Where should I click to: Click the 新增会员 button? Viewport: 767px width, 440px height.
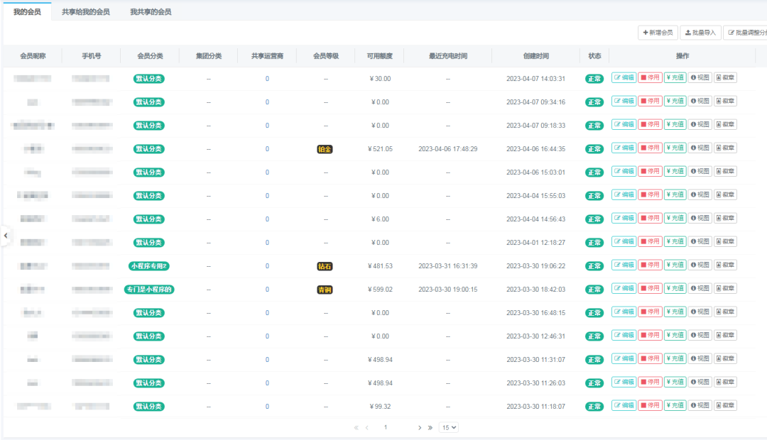click(658, 33)
